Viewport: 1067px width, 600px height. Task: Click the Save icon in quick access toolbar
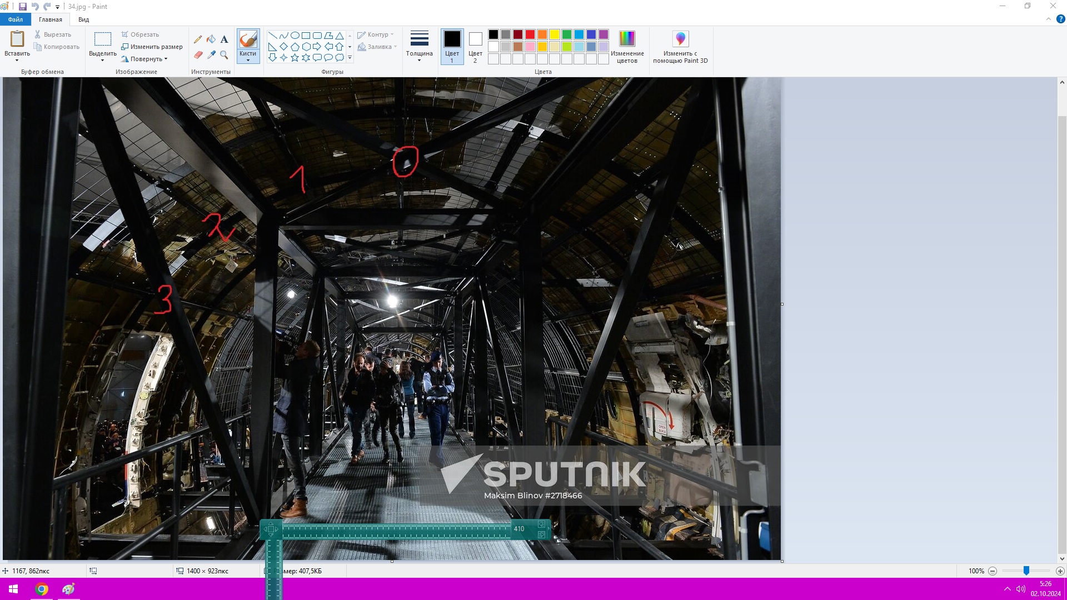23,7
